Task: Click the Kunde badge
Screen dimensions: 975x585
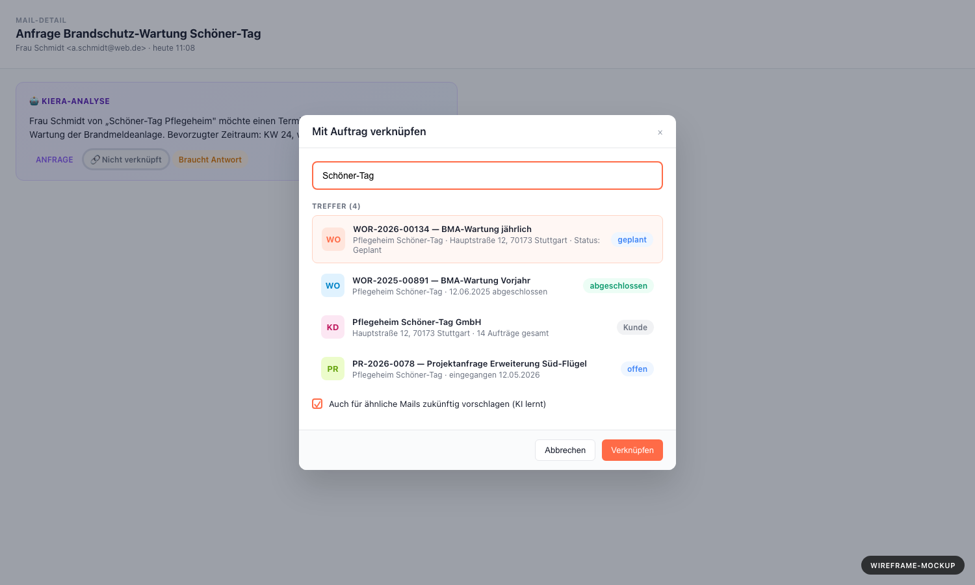Action: pos(635,328)
